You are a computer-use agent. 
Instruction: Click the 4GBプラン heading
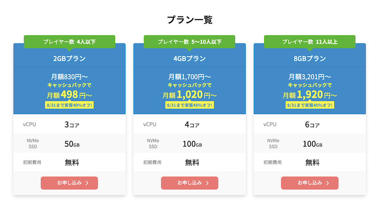[189, 58]
